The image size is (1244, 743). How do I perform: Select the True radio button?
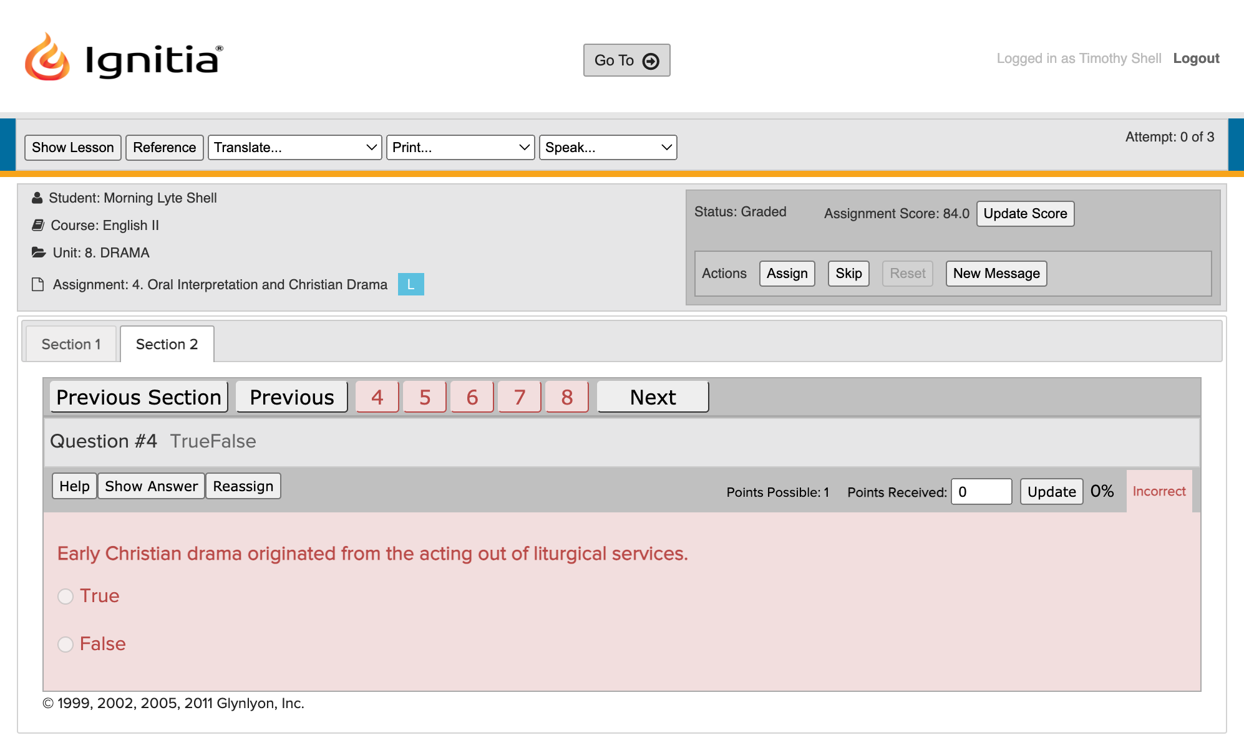pyautogui.click(x=66, y=597)
